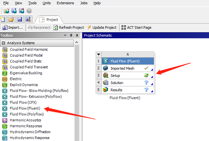Select the Imported Mesh cell

[128, 68]
